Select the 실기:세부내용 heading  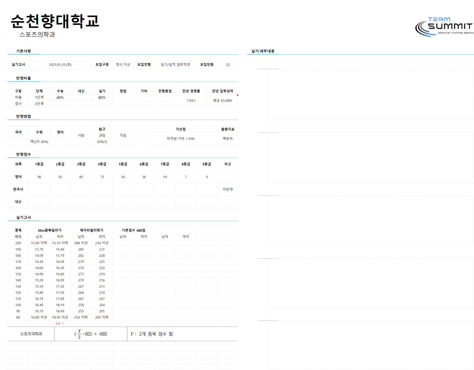263,51
